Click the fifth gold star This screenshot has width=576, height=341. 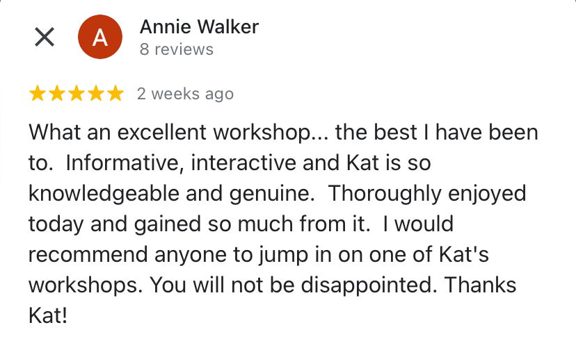coord(115,94)
